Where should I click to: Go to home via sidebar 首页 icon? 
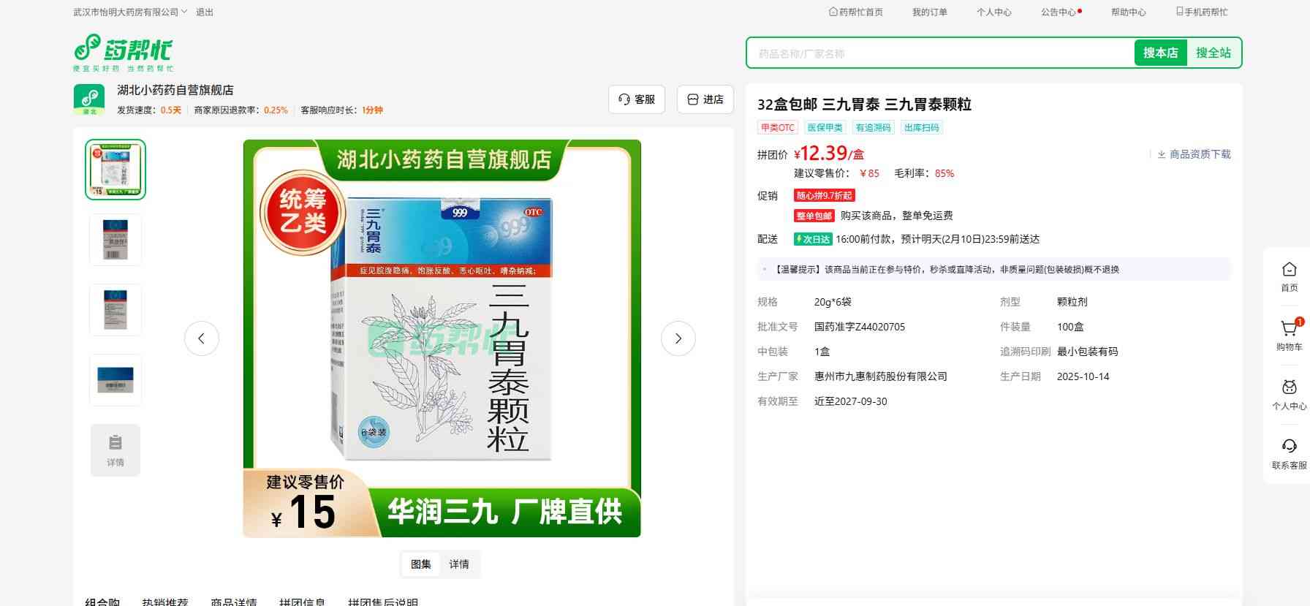pos(1289,276)
